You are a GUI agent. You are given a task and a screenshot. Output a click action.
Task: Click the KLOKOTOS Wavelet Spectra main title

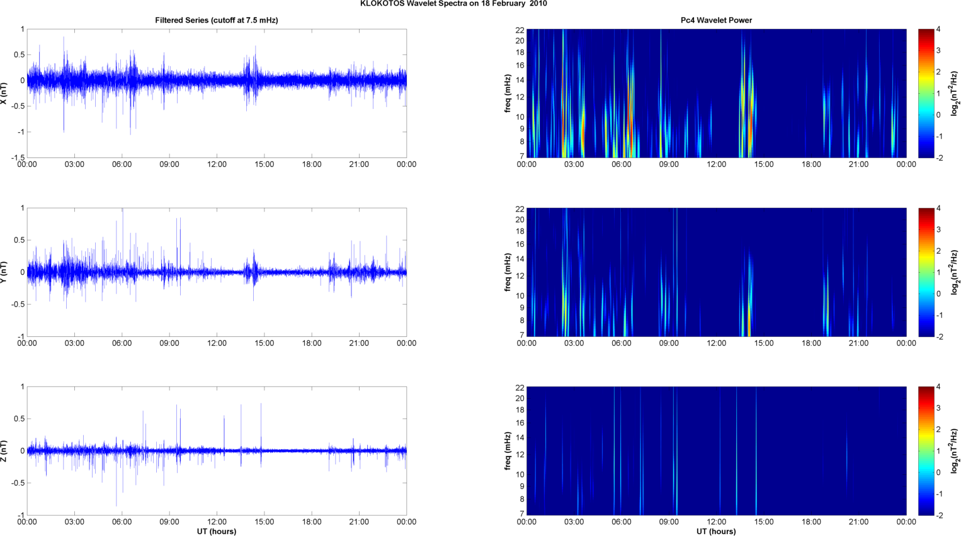click(x=453, y=4)
